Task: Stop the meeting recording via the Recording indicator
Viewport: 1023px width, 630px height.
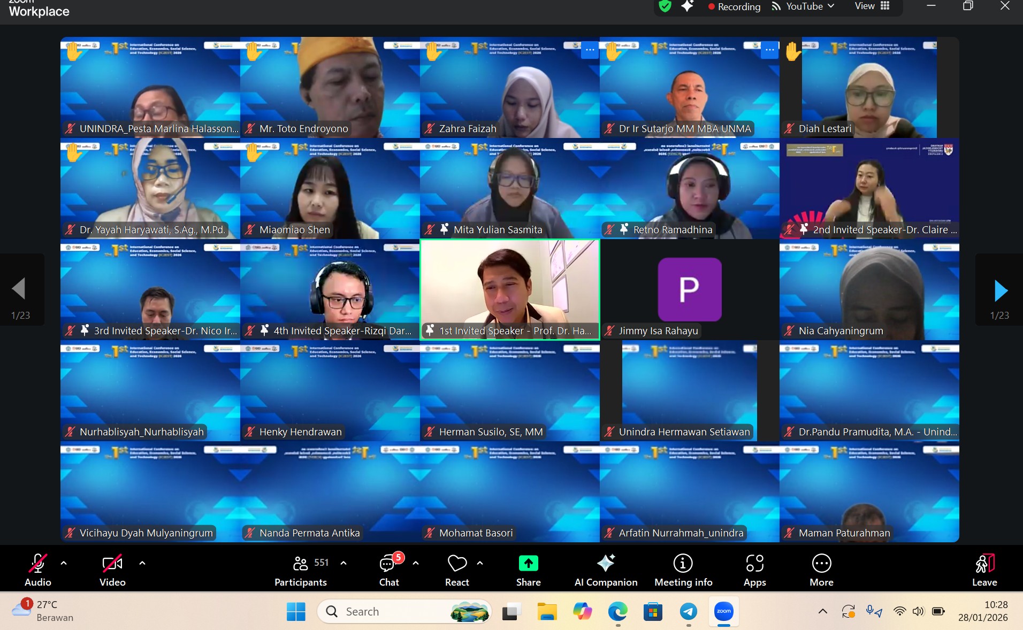Action: click(734, 7)
